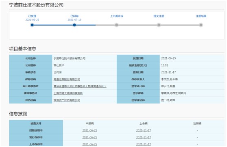Image resolution: width=227 pixels, height=147 pixels.
Task: Select the sponsor representatives value 李文杰,孔令海
Action: [169, 79]
